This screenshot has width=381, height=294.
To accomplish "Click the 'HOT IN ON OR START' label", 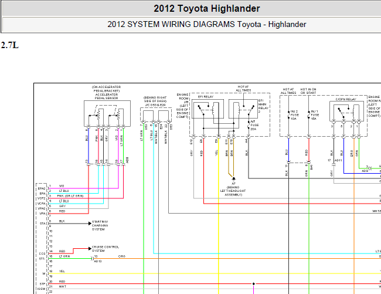I will click(x=308, y=91).
